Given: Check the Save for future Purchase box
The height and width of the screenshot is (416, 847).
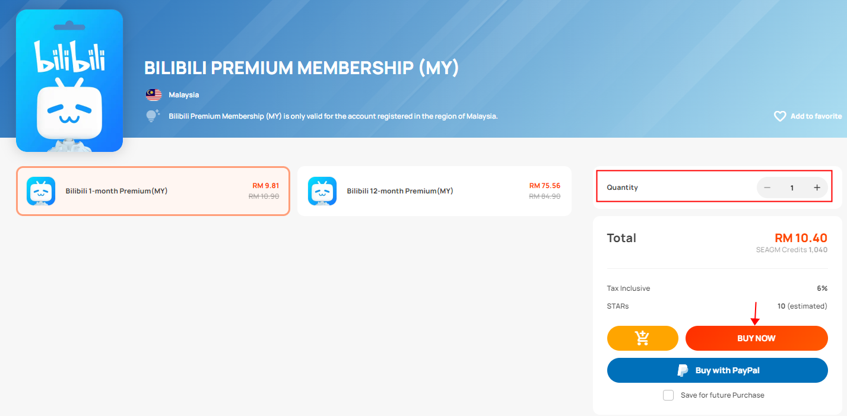Looking at the screenshot, I should (x=668, y=395).
